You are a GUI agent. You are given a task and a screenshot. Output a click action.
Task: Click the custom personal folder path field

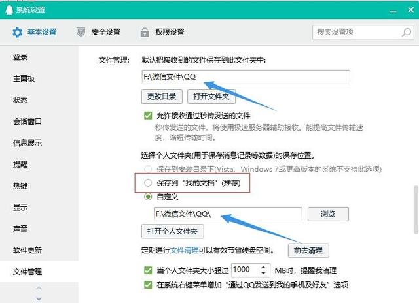(x=228, y=214)
